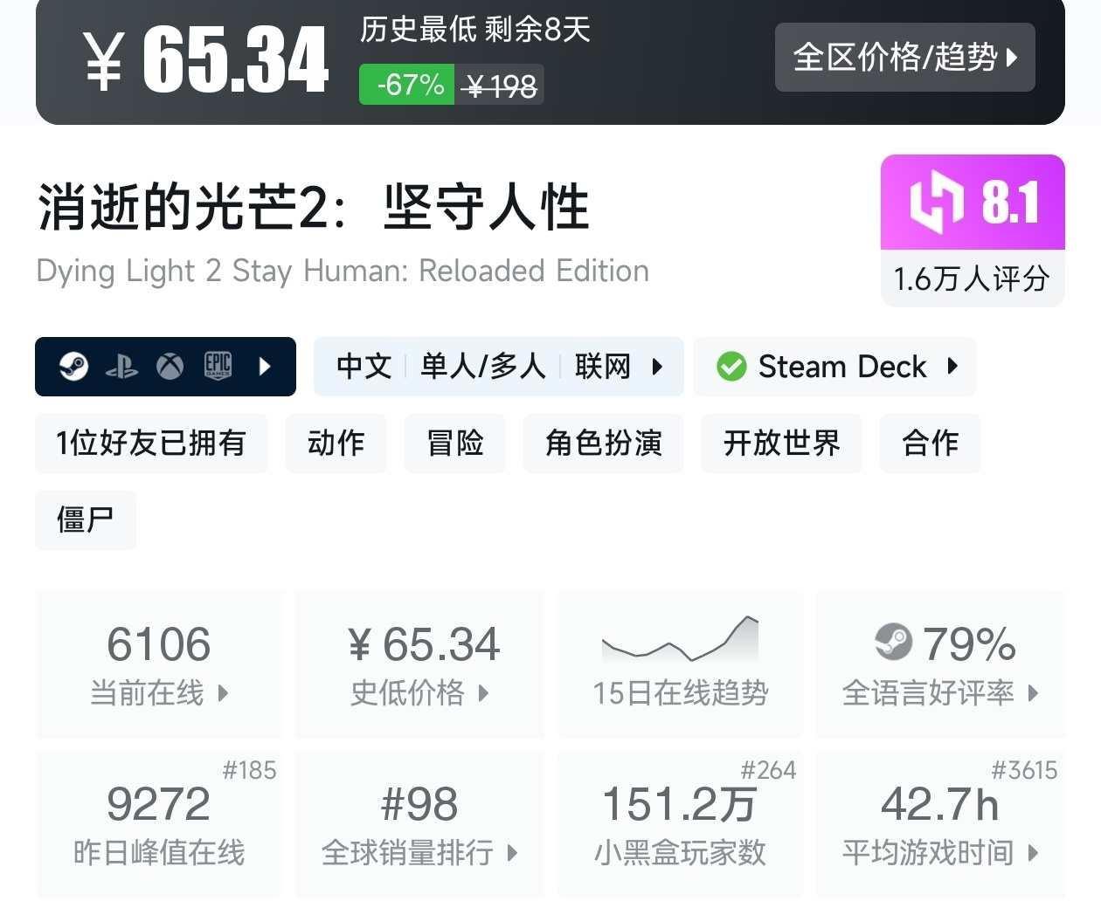This screenshot has width=1101, height=901.
Task: Click the Steam platform icon
Action: pos(74,367)
